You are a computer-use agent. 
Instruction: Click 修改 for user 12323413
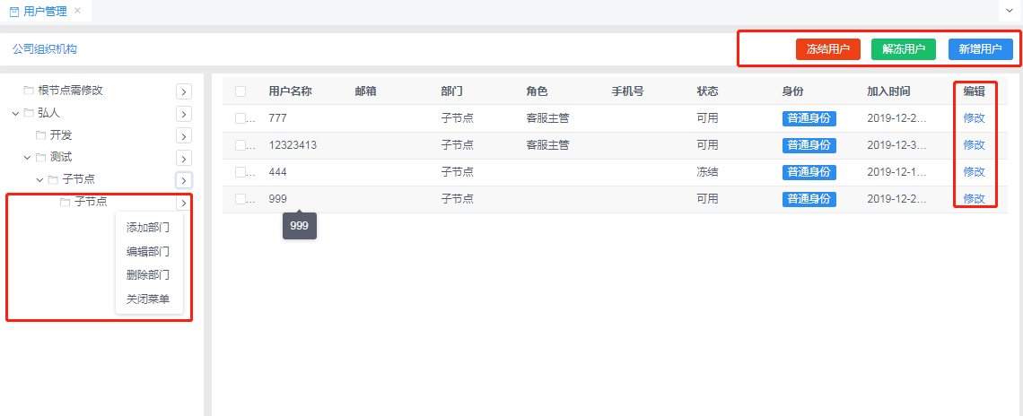point(974,144)
